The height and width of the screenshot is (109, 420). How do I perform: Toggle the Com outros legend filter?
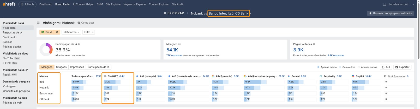tap(347, 67)
